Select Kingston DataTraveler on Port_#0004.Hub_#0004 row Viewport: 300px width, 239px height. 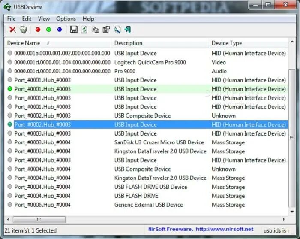(x=160, y=178)
